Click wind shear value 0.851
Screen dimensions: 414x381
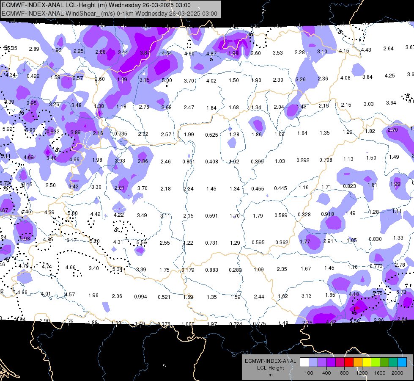[189, 162]
